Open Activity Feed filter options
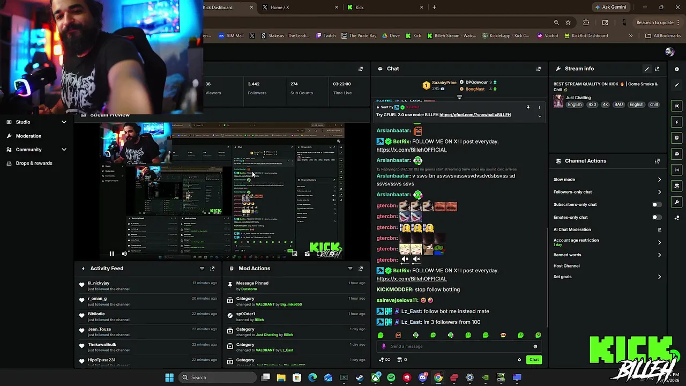 coord(202,269)
